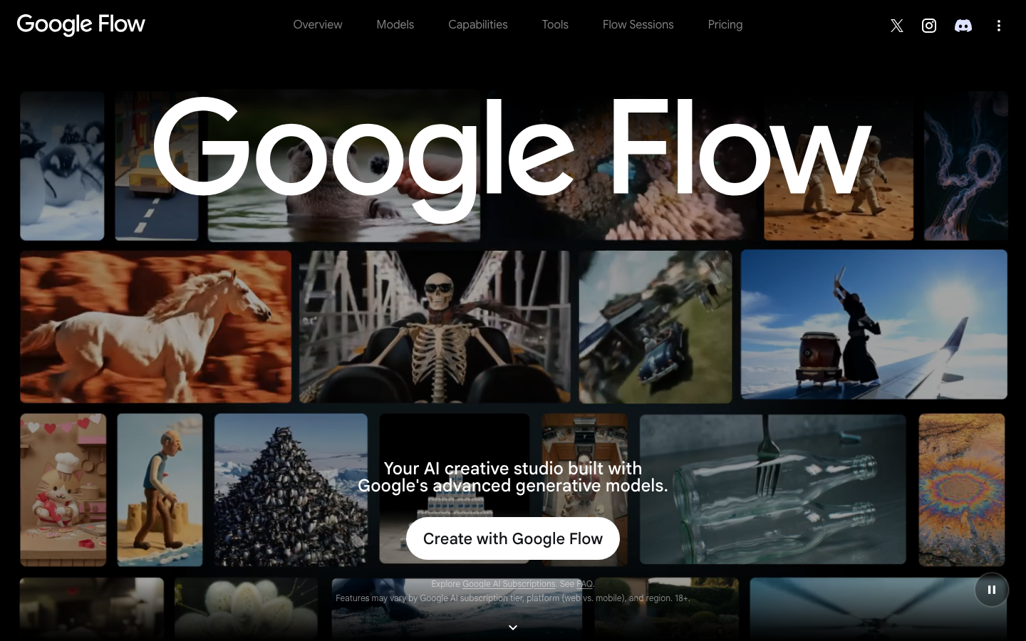1026x641 pixels.
Task: Select the vintage blue car thumbnail
Action: coord(655,327)
